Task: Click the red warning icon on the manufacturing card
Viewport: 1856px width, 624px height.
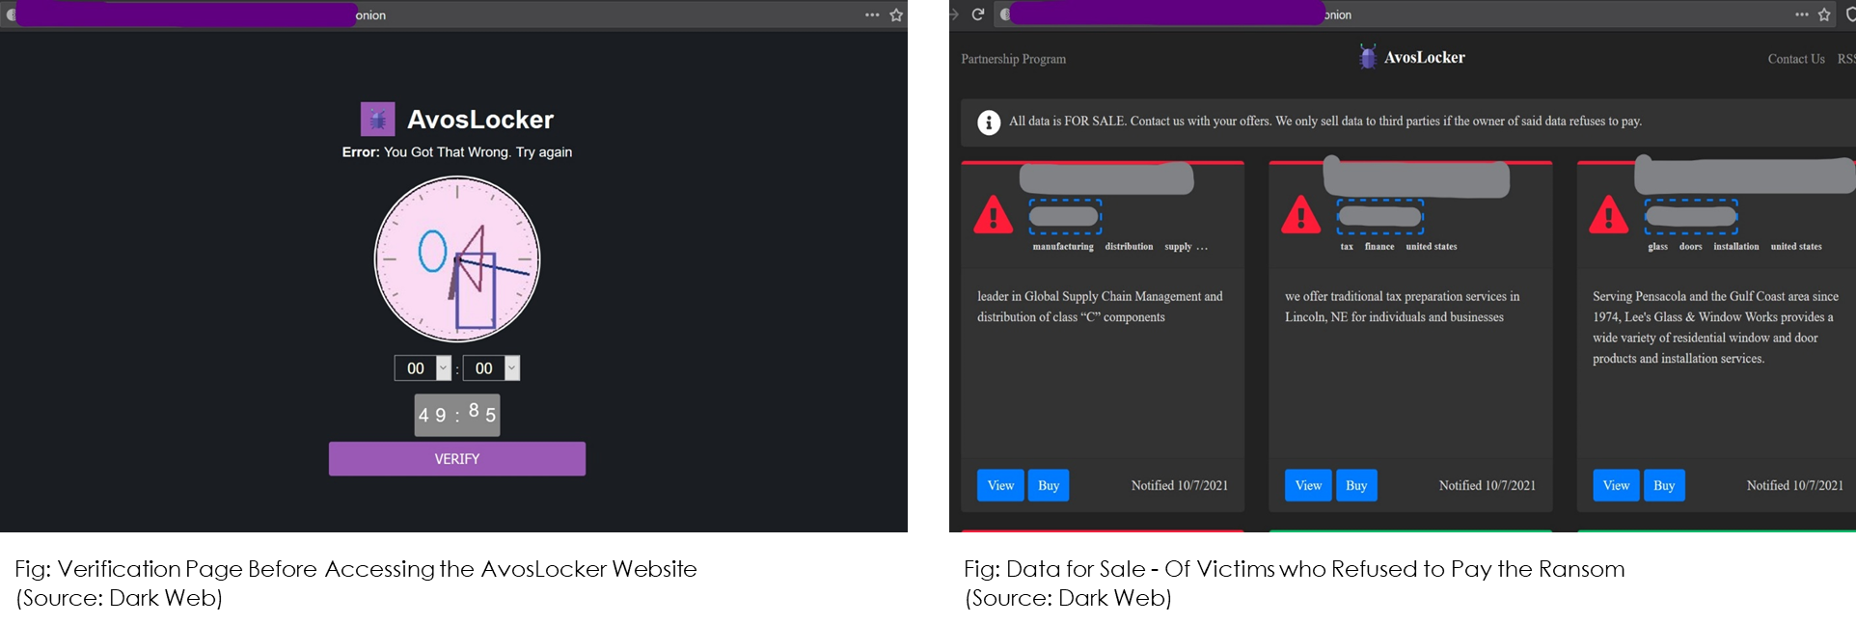Action: (994, 215)
